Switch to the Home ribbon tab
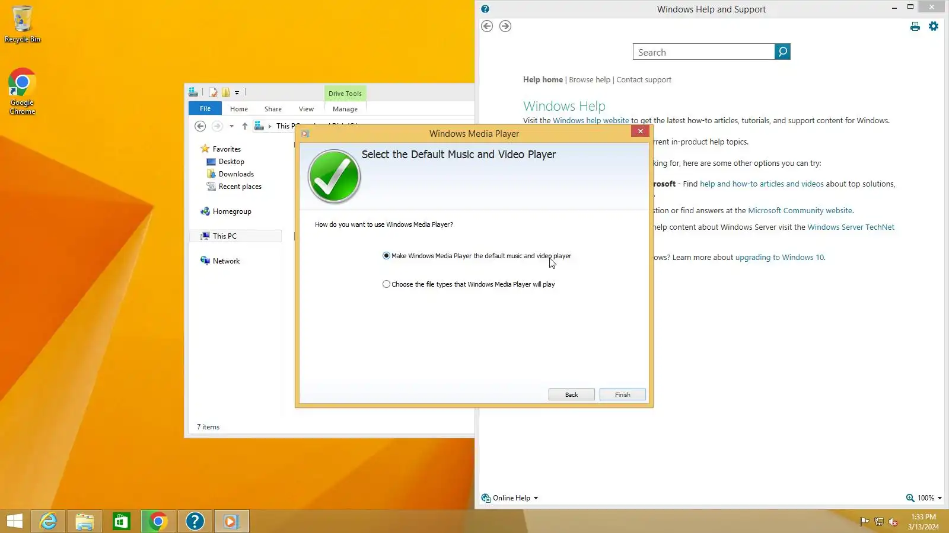Image resolution: width=949 pixels, height=533 pixels. coord(239,109)
